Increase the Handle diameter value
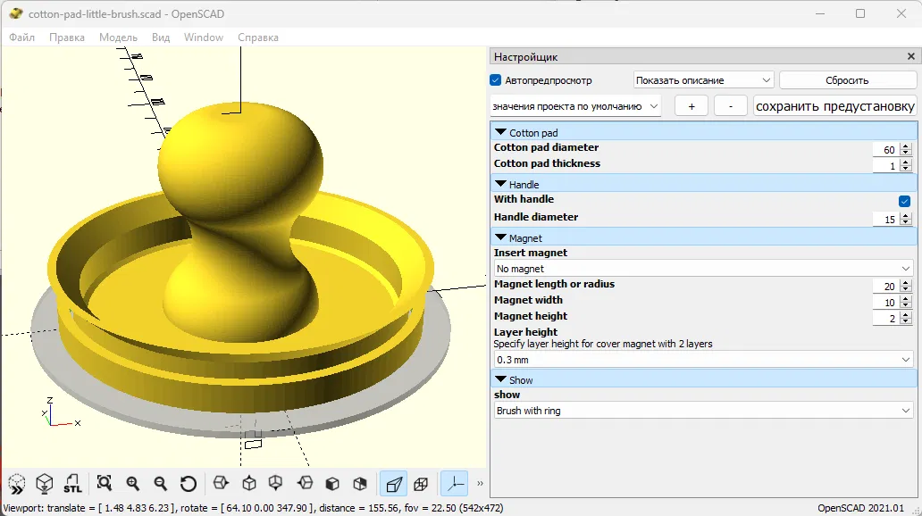The width and height of the screenshot is (922, 516). point(906,216)
